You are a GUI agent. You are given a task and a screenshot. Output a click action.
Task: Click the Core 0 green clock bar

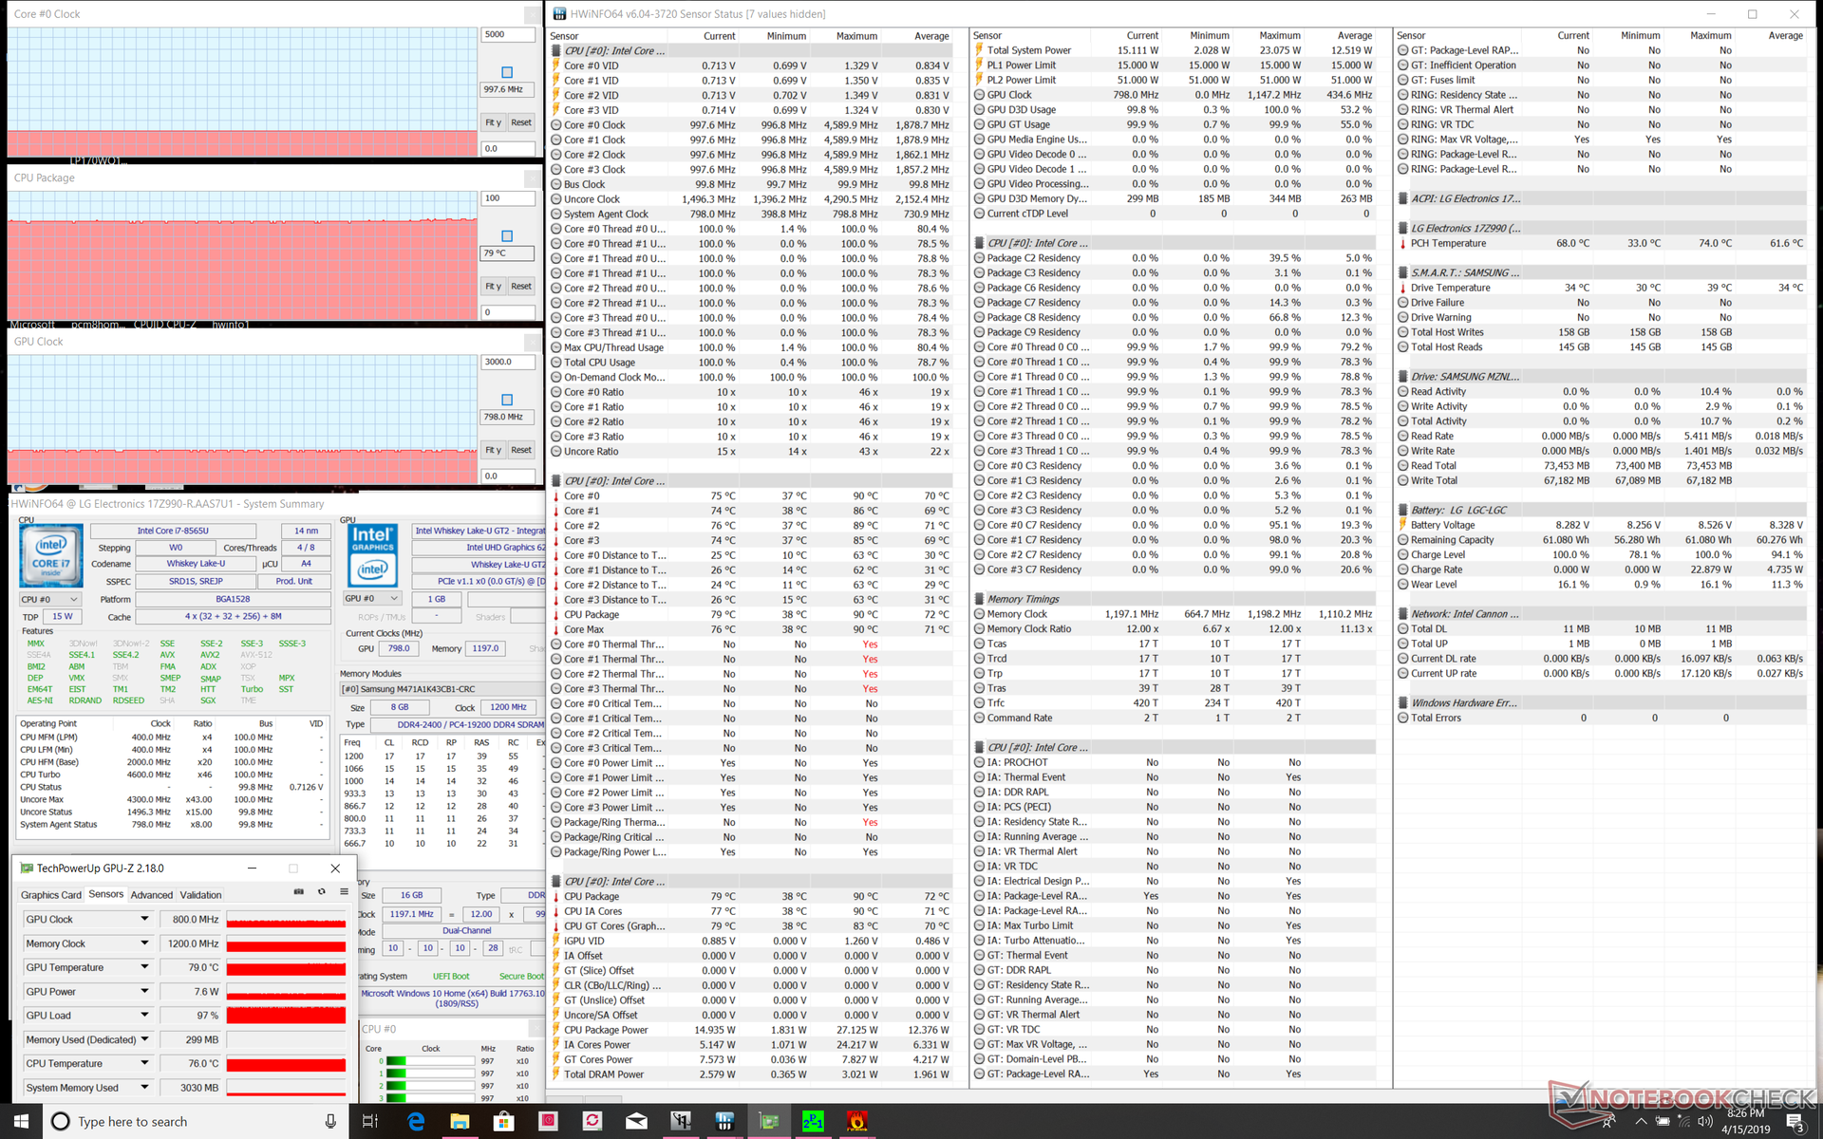click(x=430, y=1061)
